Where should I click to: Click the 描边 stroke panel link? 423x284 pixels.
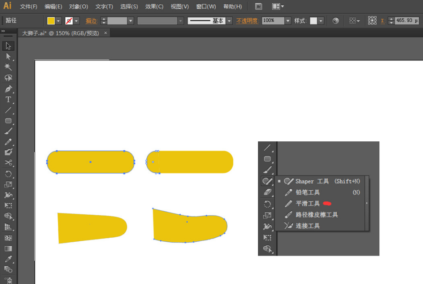[x=91, y=21]
